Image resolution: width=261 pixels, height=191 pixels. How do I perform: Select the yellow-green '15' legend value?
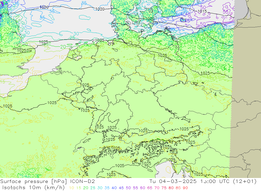coord(79,188)
